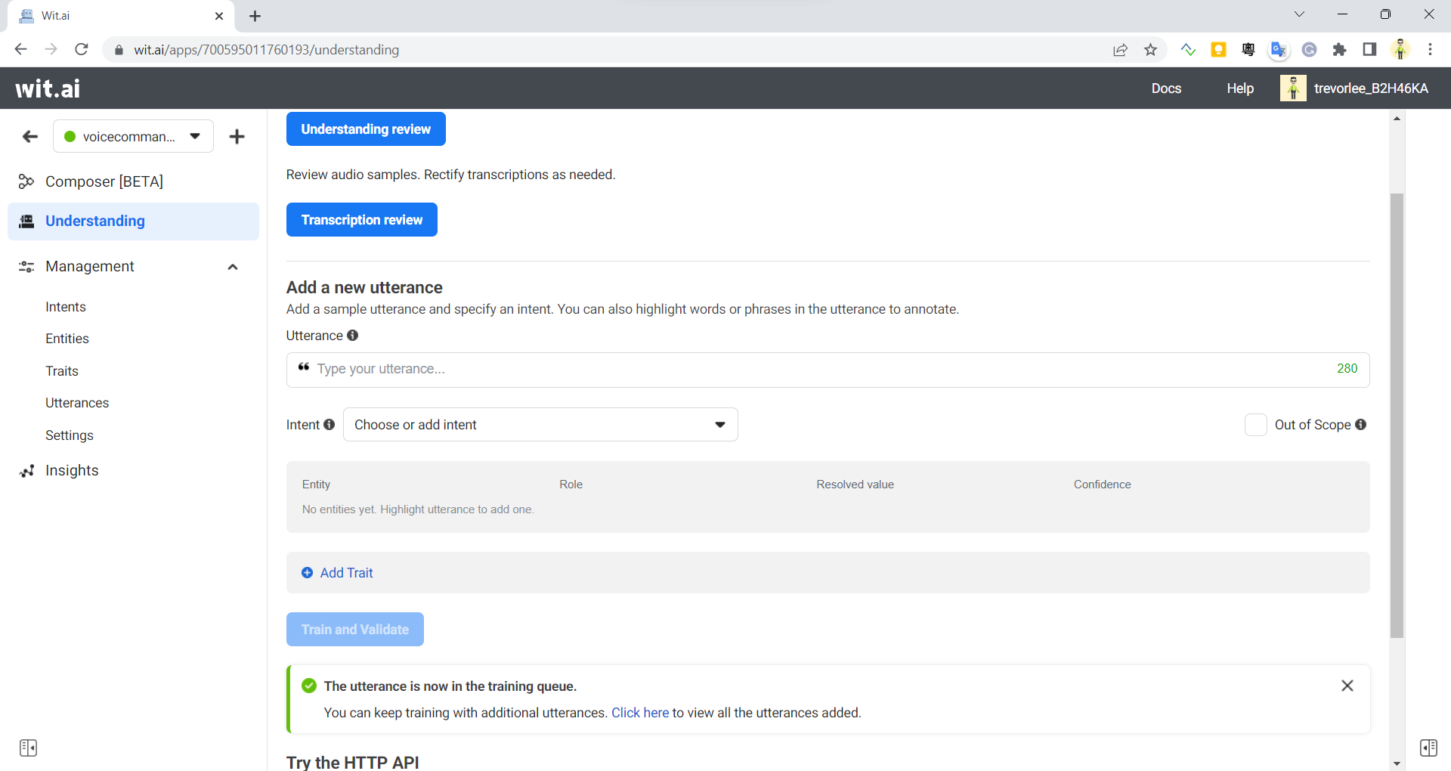Click the yellow extension icon

(1218, 50)
